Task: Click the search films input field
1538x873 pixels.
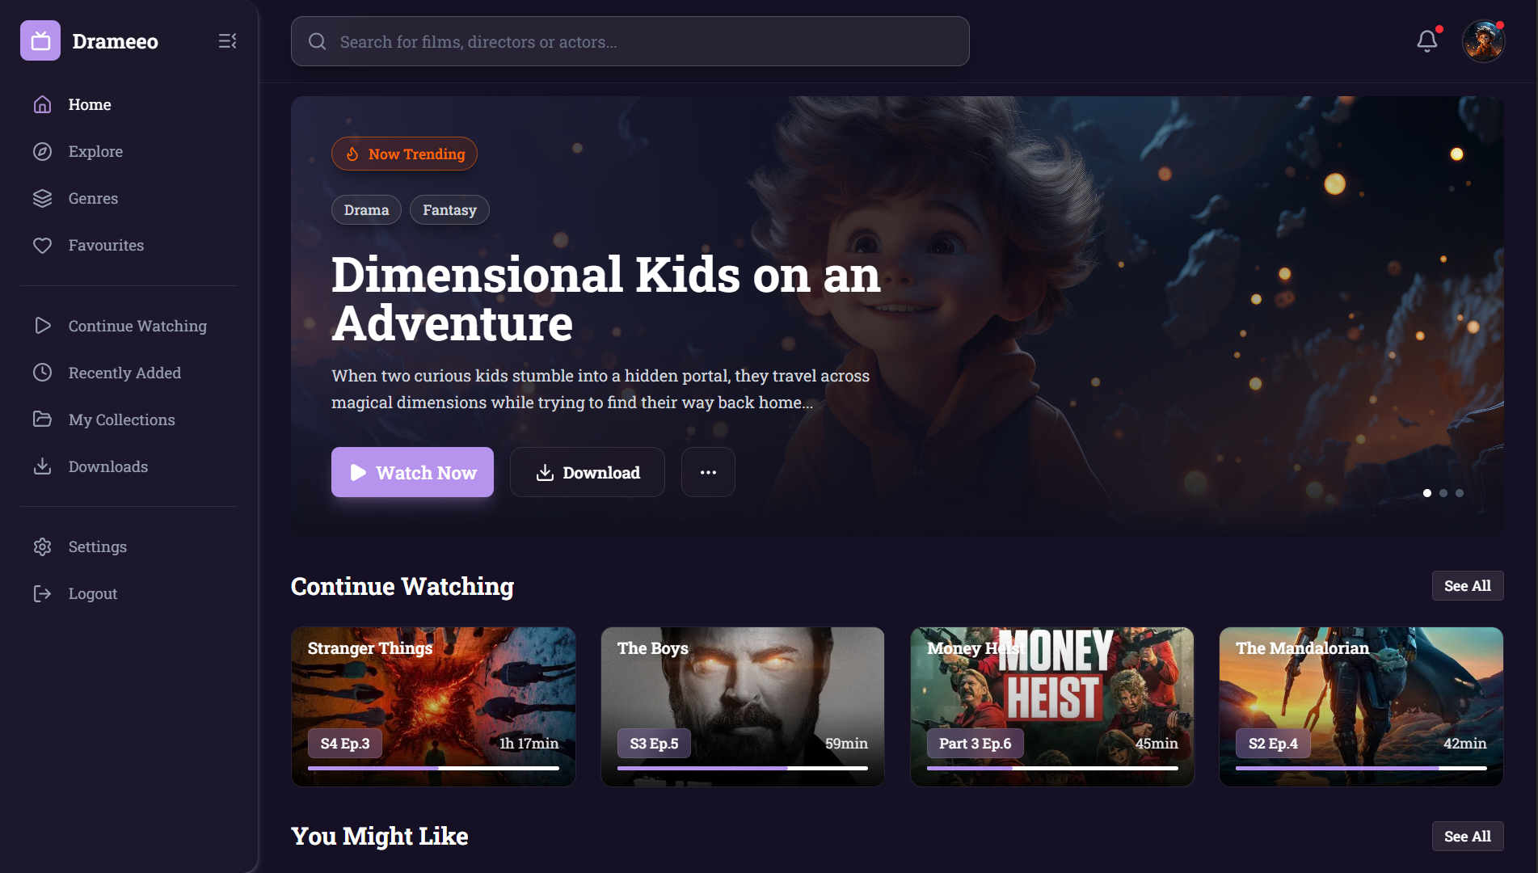Action: click(630, 42)
